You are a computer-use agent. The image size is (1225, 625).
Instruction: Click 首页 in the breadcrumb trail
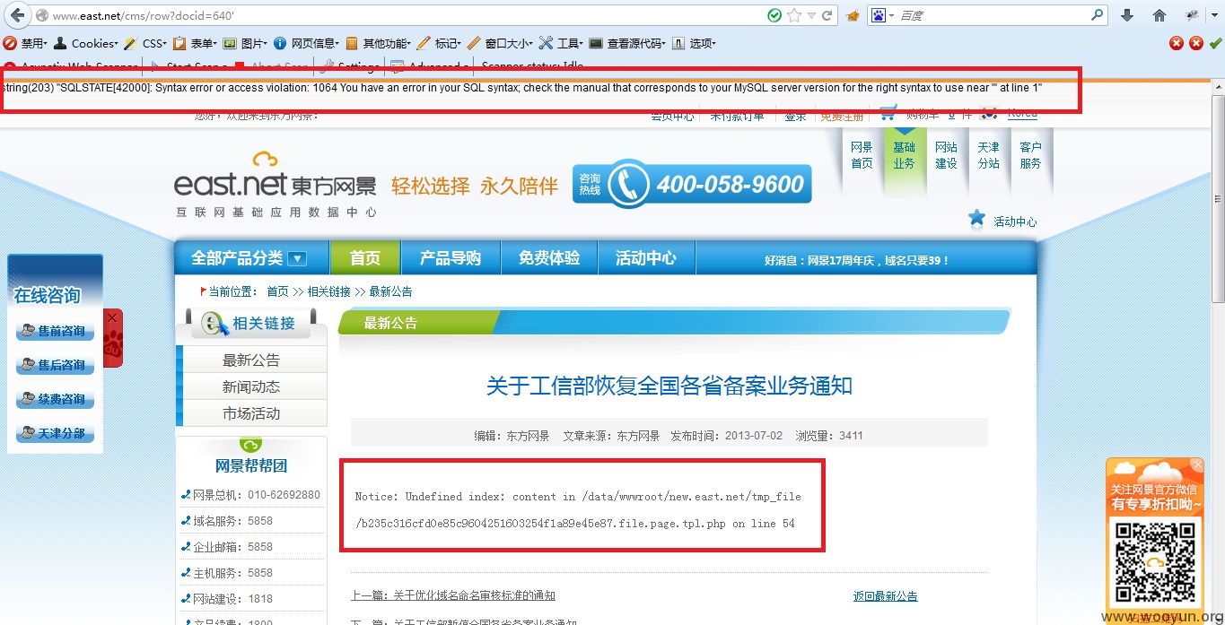pyautogui.click(x=277, y=291)
